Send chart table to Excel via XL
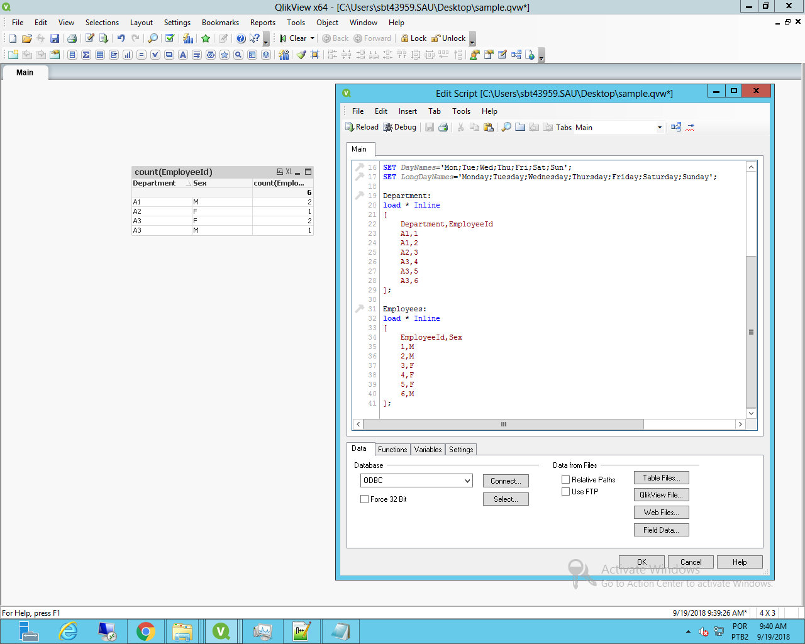Image resolution: width=805 pixels, height=644 pixels. coord(289,172)
